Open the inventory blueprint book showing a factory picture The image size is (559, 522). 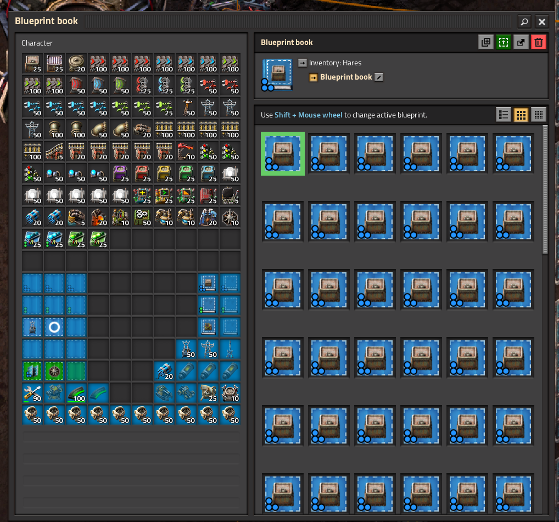pos(208,328)
